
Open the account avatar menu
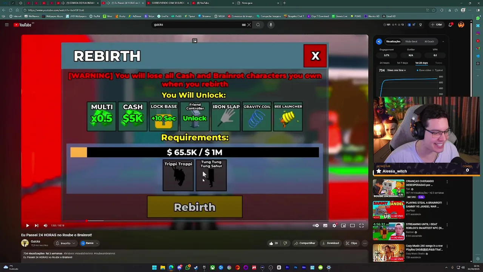[461, 25]
